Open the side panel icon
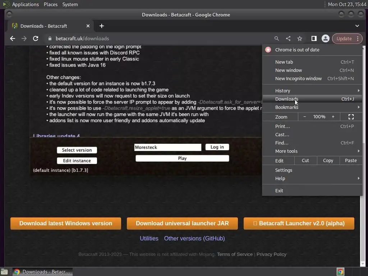Image resolution: width=368 pixels, height=276 pixels. pos(314,38)
